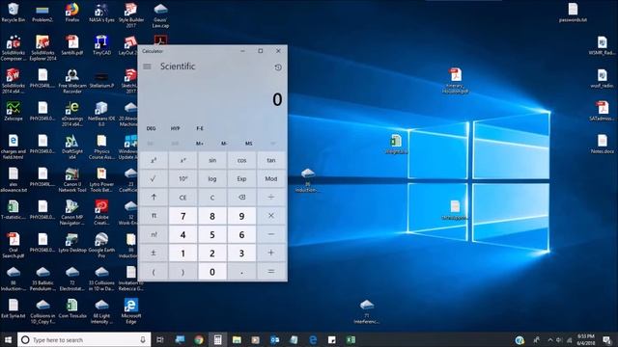
Task: Click the MS memory store button
Action: click(248, 144)
